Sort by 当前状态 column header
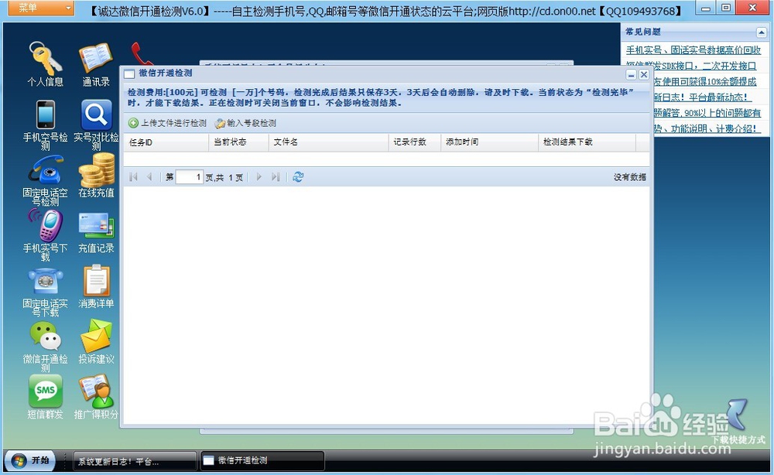Image resolution: width=774 pixels, height=475 pixels. (x=238, y=142)
